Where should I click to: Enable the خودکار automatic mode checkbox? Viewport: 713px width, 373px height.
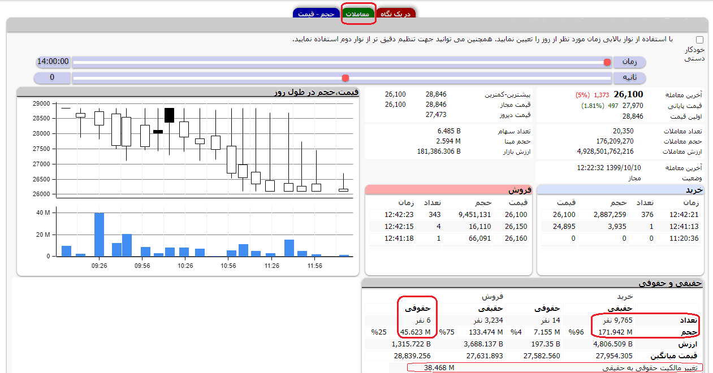pyautogui.click(x=700, y=40)
